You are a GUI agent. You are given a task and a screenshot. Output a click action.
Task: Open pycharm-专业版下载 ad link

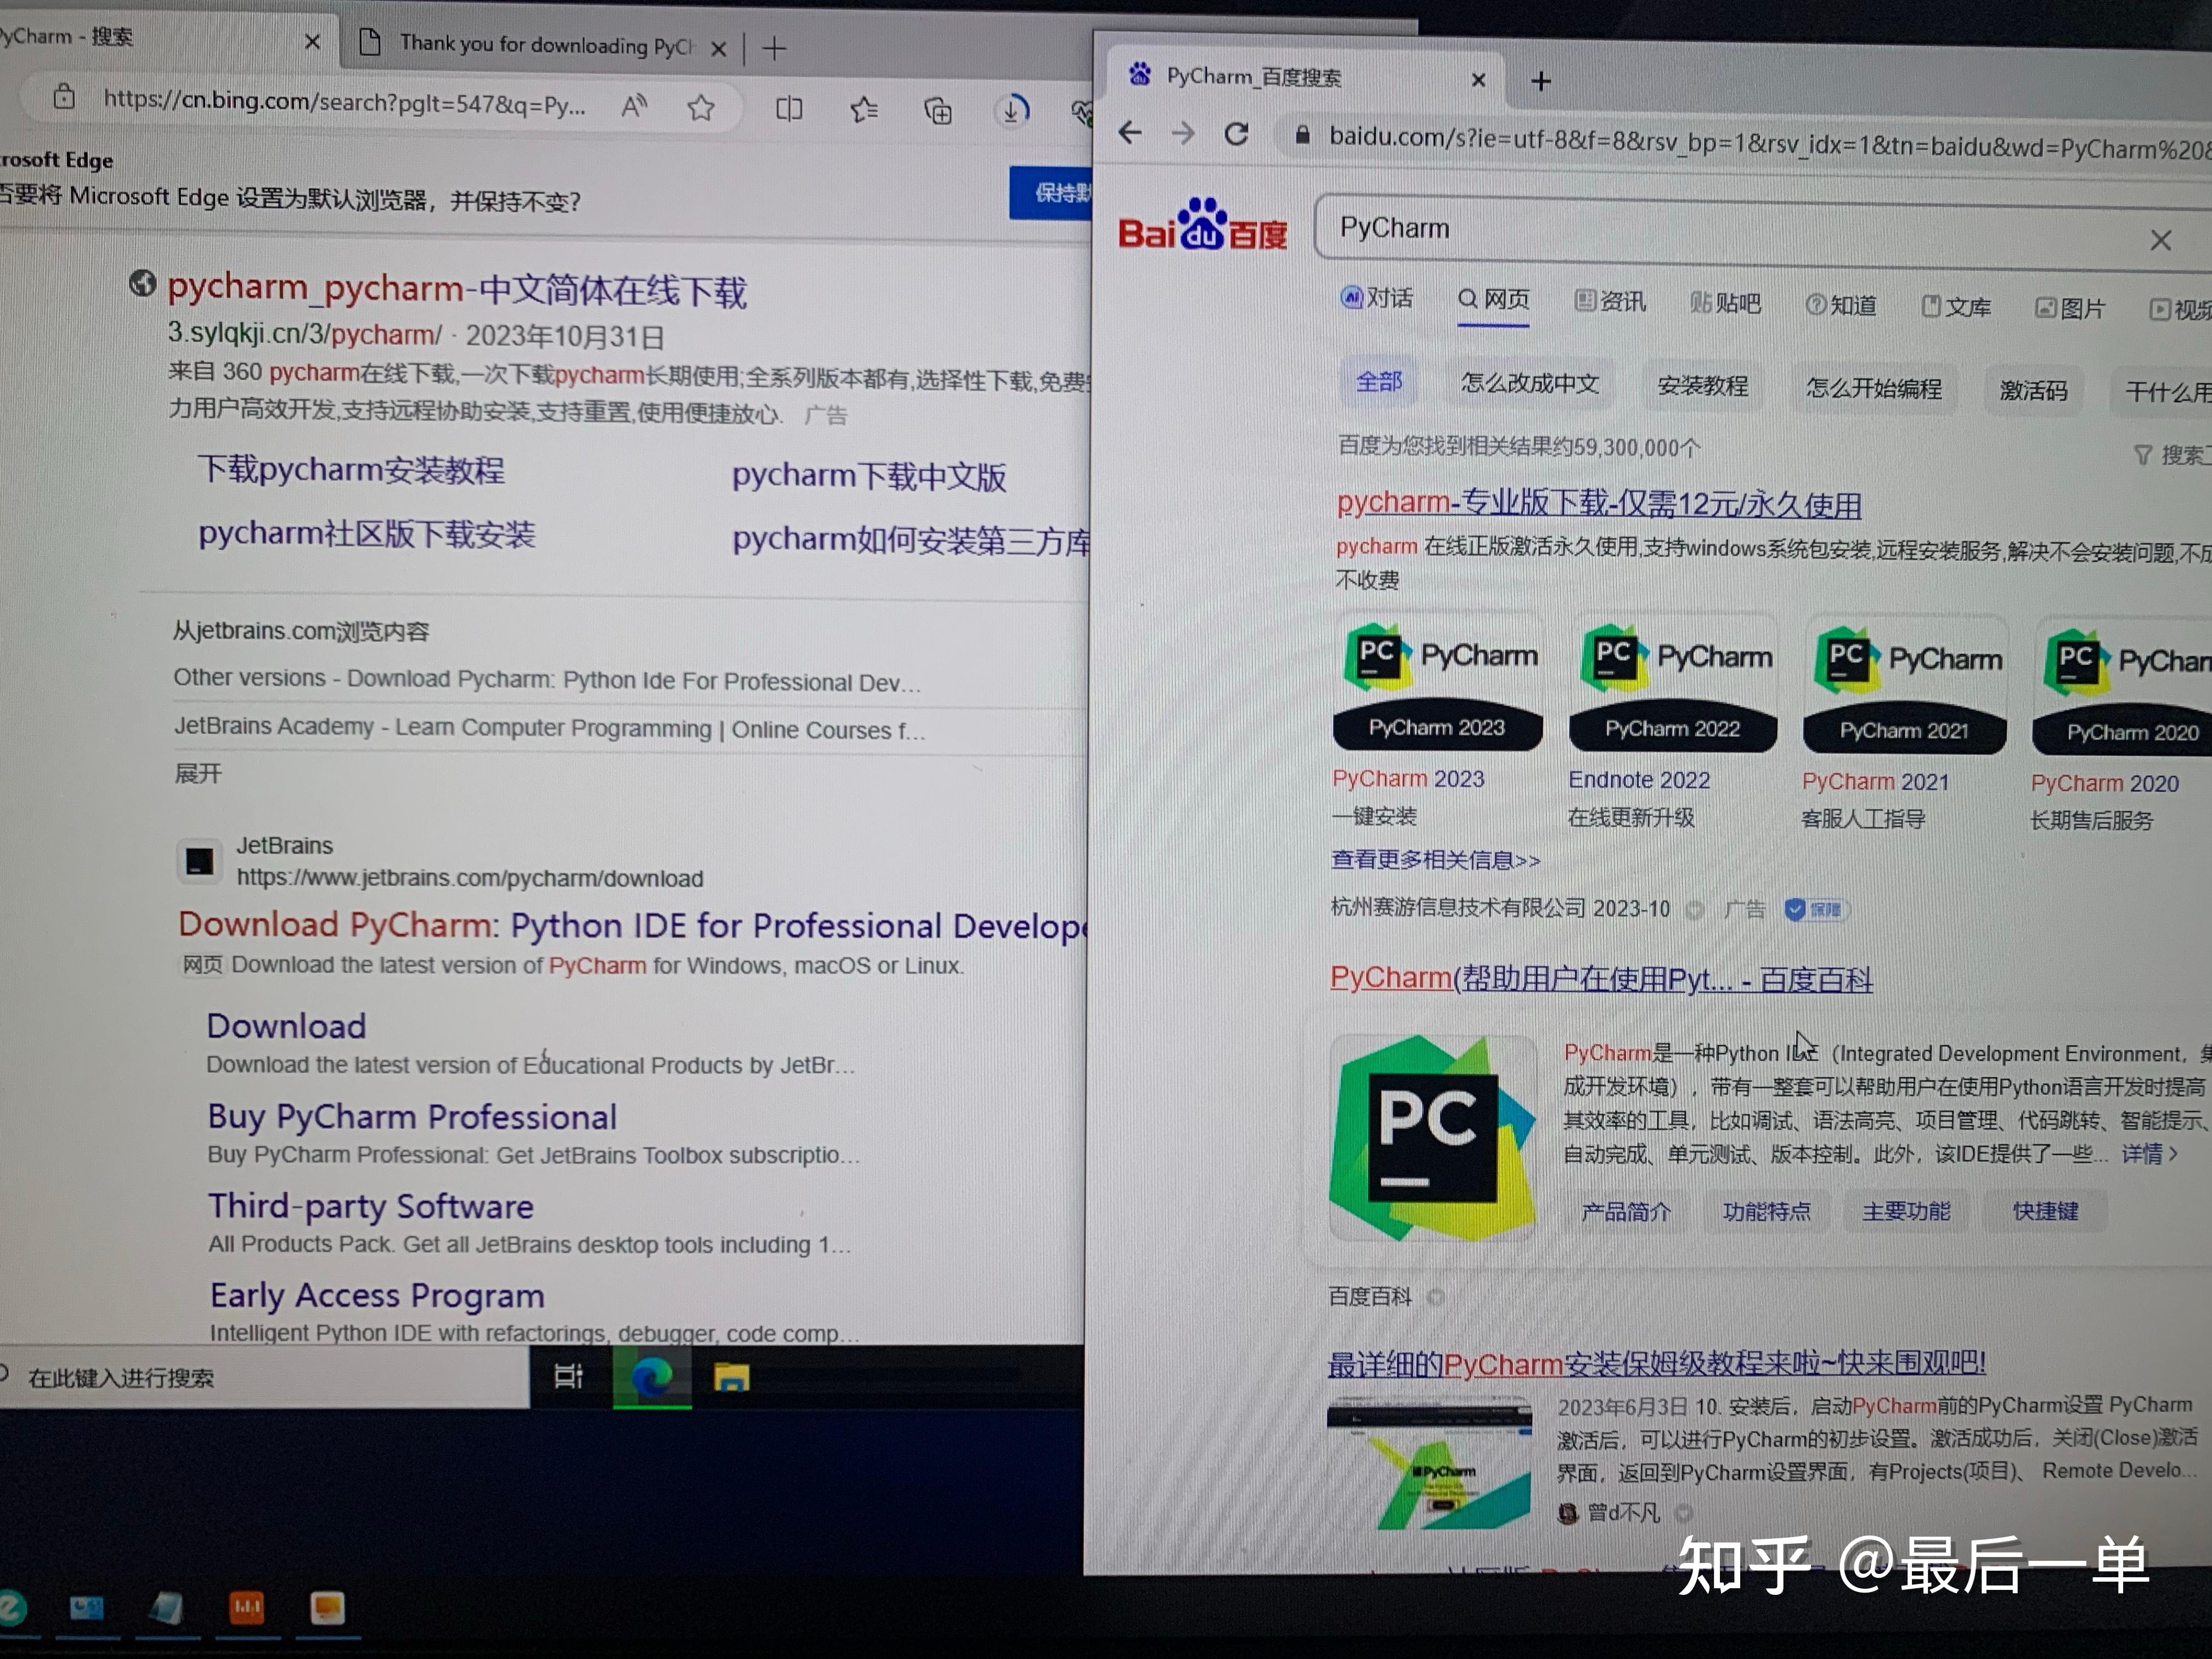(1598, 504)
